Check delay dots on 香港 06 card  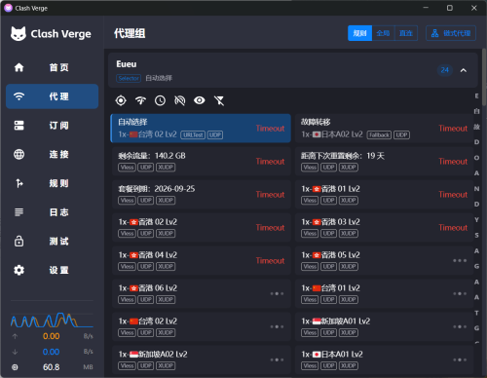[277, 293]
